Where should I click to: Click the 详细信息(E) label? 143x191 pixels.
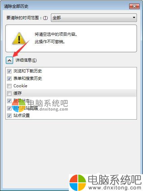[26, 60]
